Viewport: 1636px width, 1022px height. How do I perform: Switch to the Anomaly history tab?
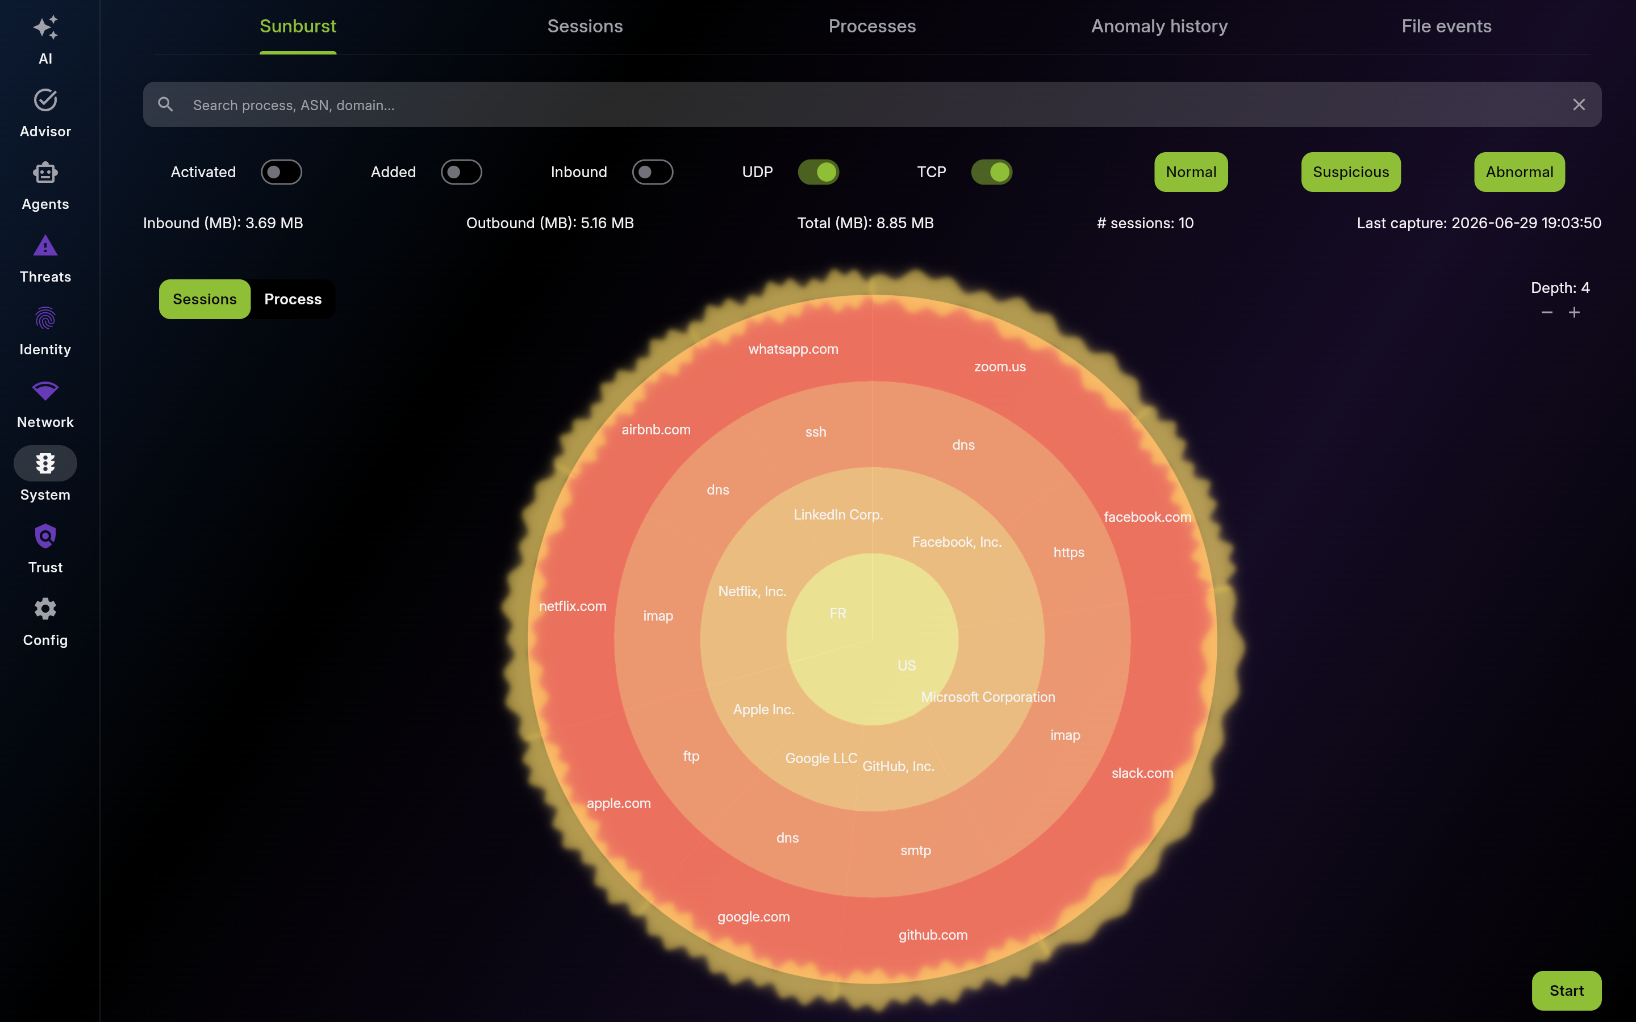click(1159, 26)
